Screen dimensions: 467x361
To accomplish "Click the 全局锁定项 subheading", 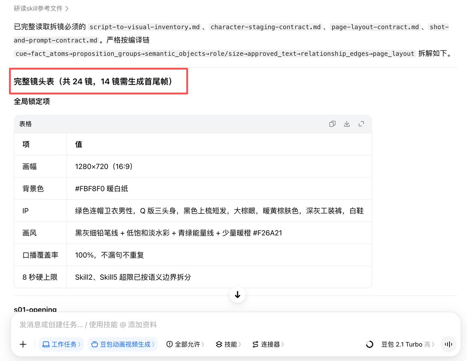I will pyautogui.click(x=32, y=101).
